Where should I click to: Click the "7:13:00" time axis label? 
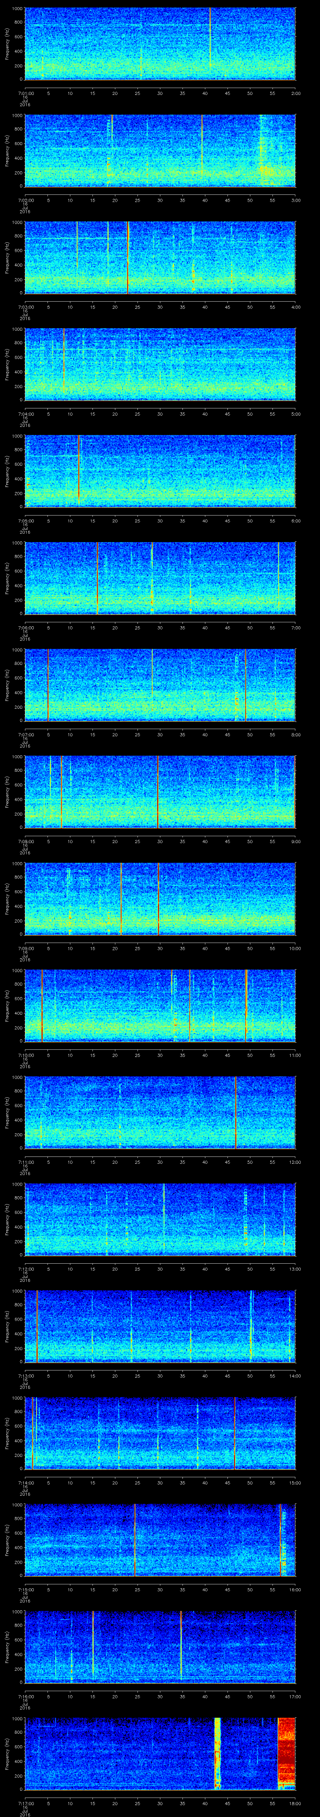click(x=25, y=1375)
